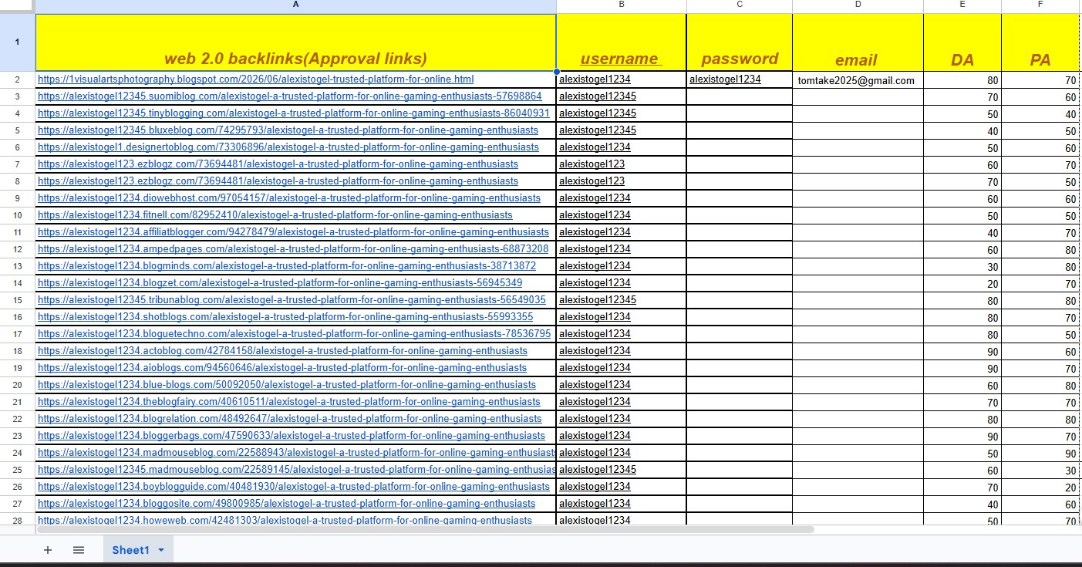This screenshot has height=567, width=1082.
Task: Select the PA value 30 in row 25
Action: coord(1040,470)
